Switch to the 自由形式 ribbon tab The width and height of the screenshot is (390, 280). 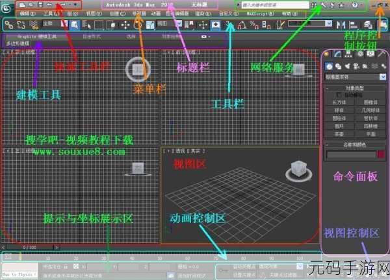click(92, 36)
